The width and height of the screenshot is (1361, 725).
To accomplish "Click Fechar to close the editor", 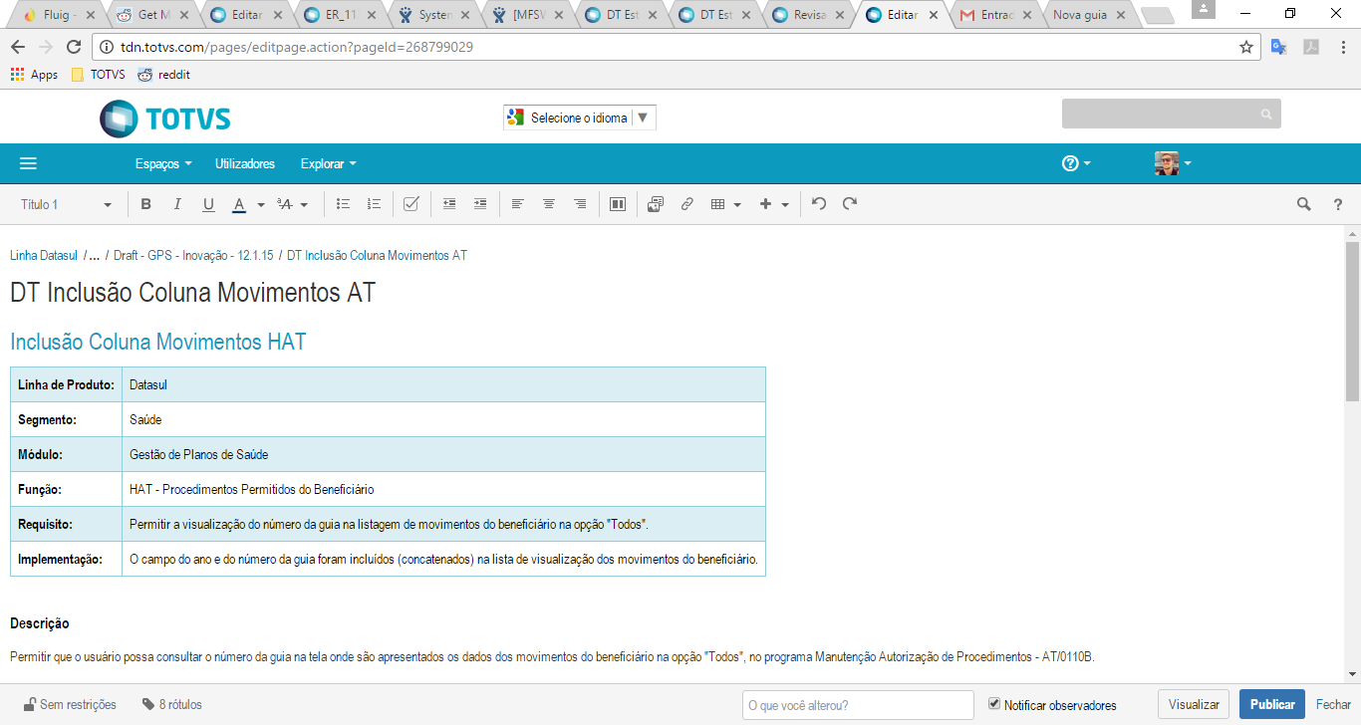I will [1333, 704].
